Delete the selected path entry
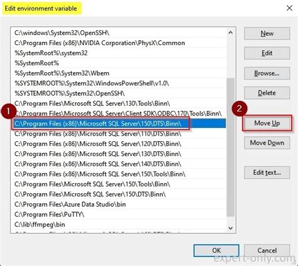This screenshot has width=298, height=266. [267, 93]
